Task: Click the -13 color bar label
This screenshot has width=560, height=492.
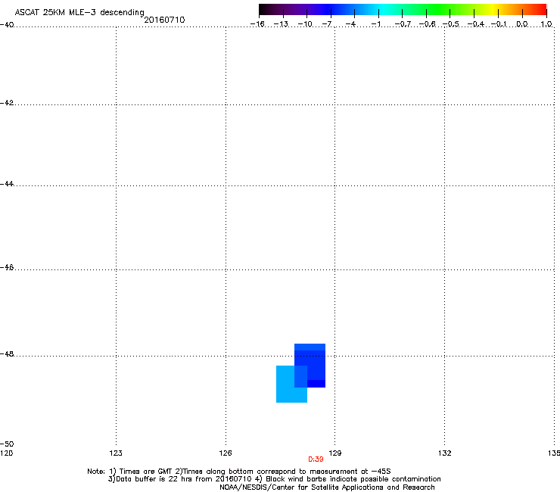Action: click(281, 24)
